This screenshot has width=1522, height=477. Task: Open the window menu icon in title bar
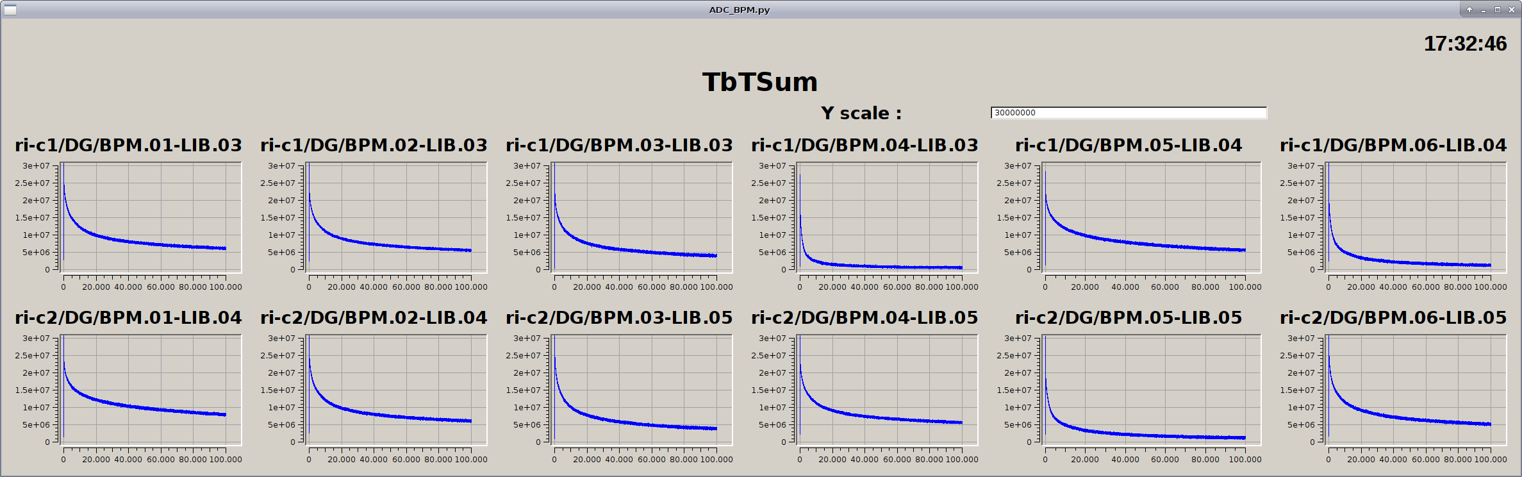coord(10,10)
